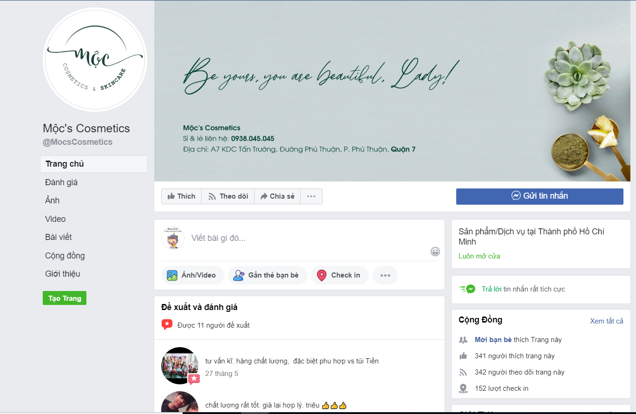This screenshot has height=414, width=636.
Task: Click the Mộc's Cosmetics page name heading
Action: click(86, 129)
